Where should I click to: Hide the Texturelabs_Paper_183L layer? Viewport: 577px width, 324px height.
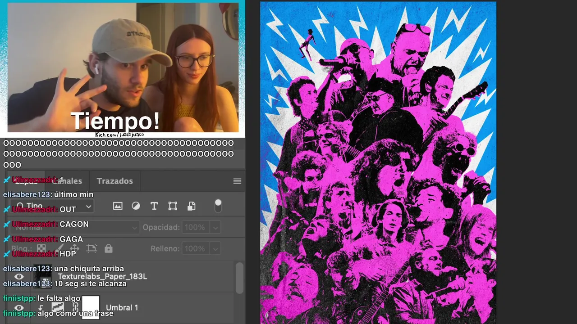pos(18,276)
